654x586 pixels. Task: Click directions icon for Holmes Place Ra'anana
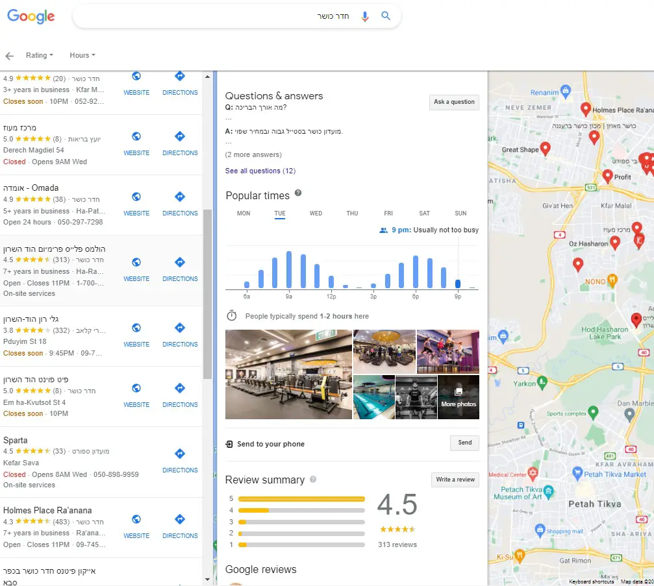pos(180,519)
